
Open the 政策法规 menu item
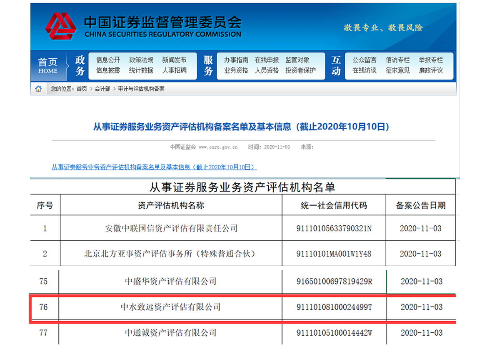141,60
